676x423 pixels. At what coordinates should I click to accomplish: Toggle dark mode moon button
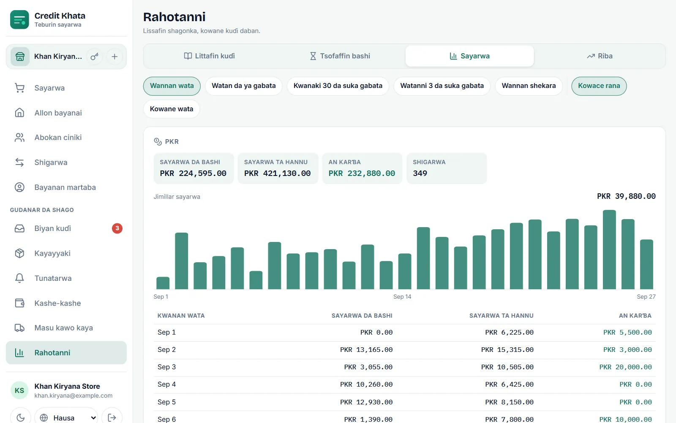(x=20, y=418)
